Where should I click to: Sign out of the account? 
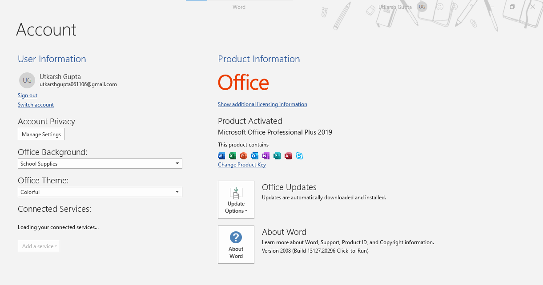[x=27, y=95]
